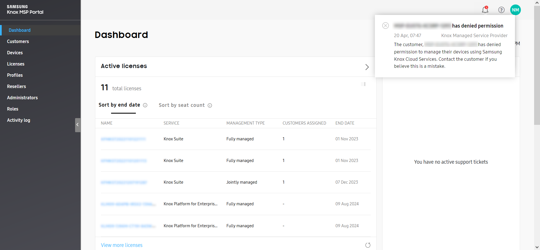The image size is (540, 250).
Task: Select the Jointly managed cell
Action: click(242, 182)
